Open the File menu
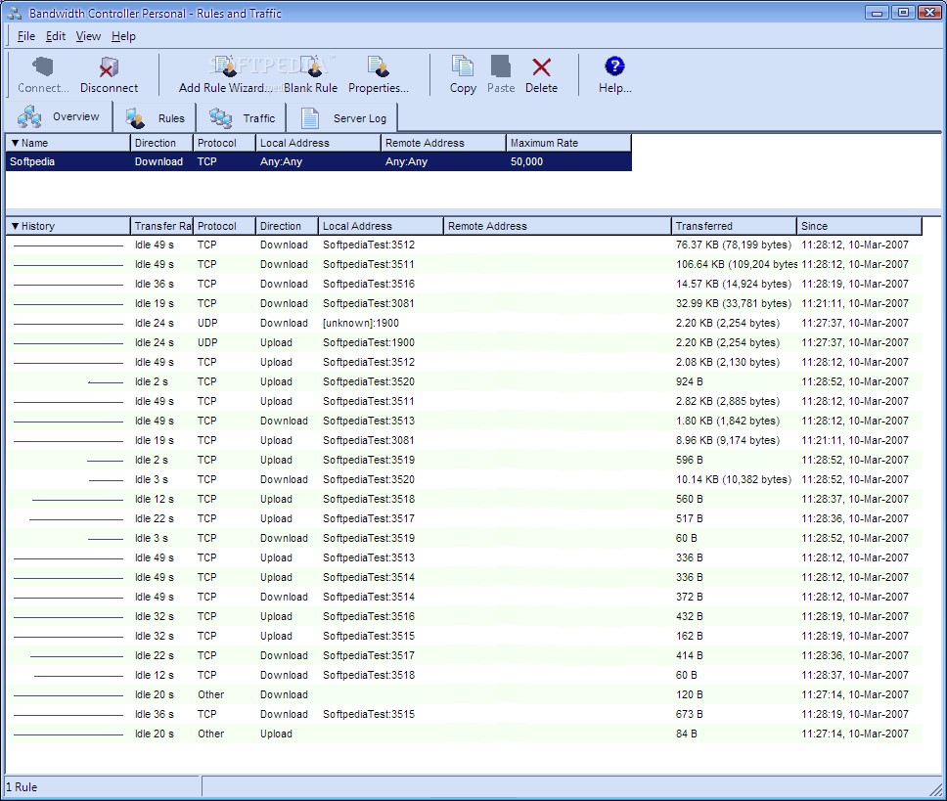Screen dimensions: 947x801 [x=24, y=36]
